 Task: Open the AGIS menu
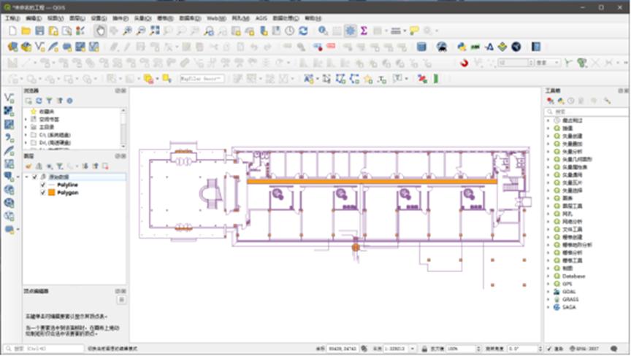(x=261, y=17)
